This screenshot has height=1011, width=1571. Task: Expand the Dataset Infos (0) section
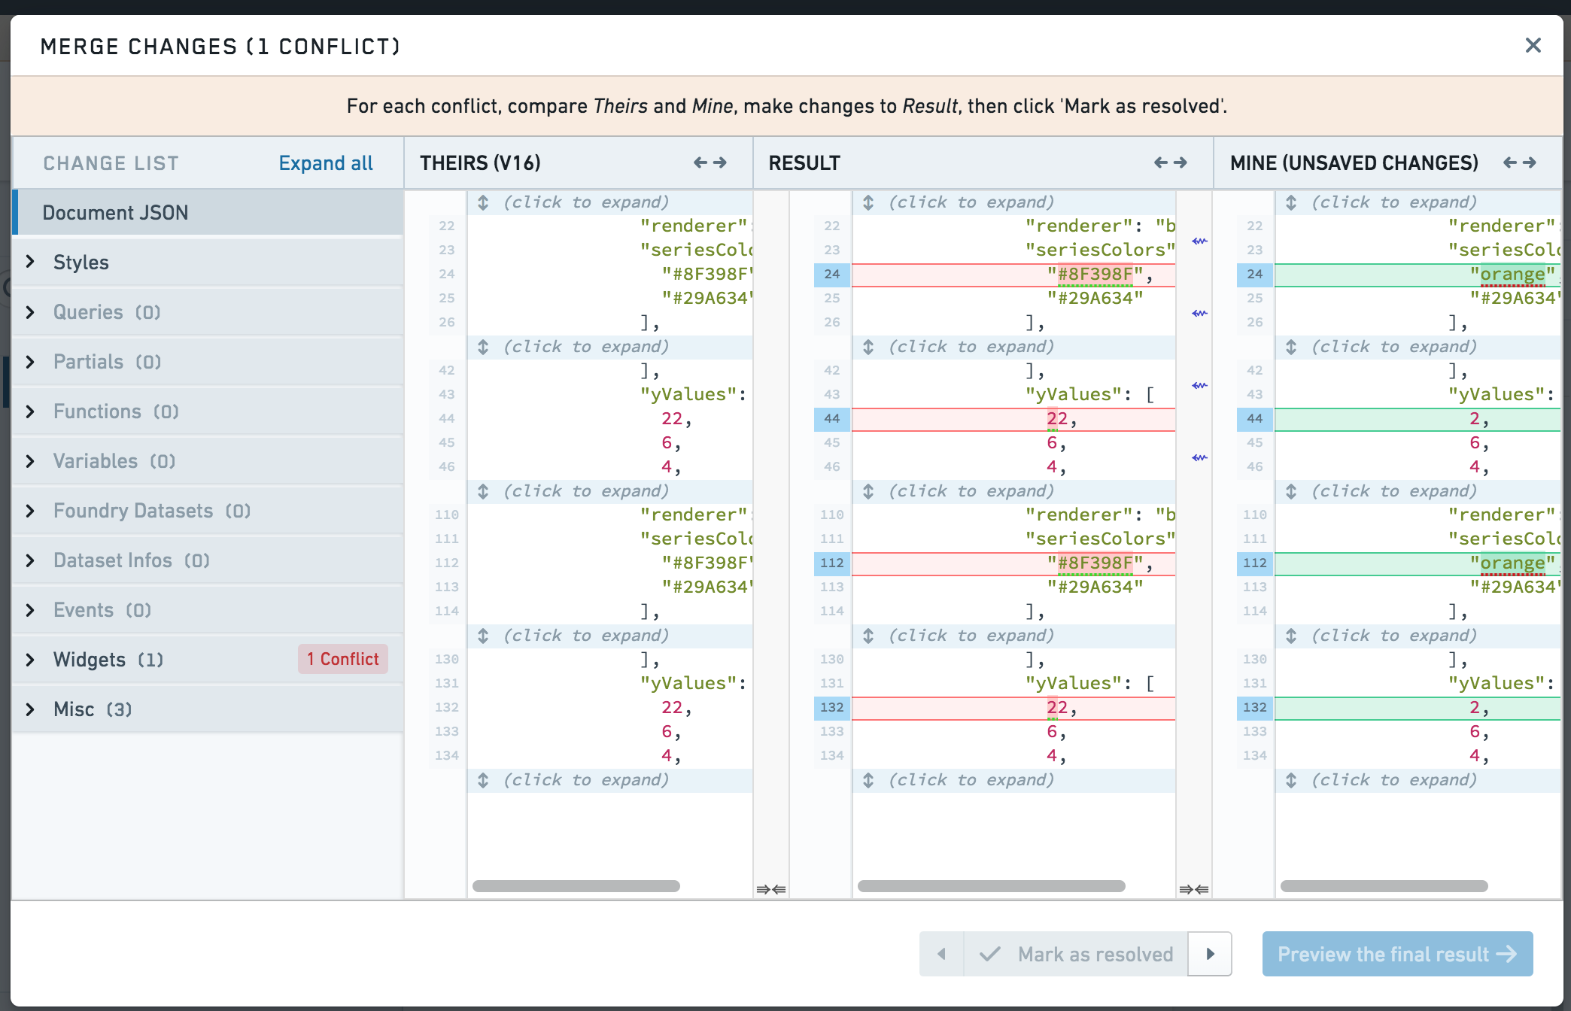30,560
